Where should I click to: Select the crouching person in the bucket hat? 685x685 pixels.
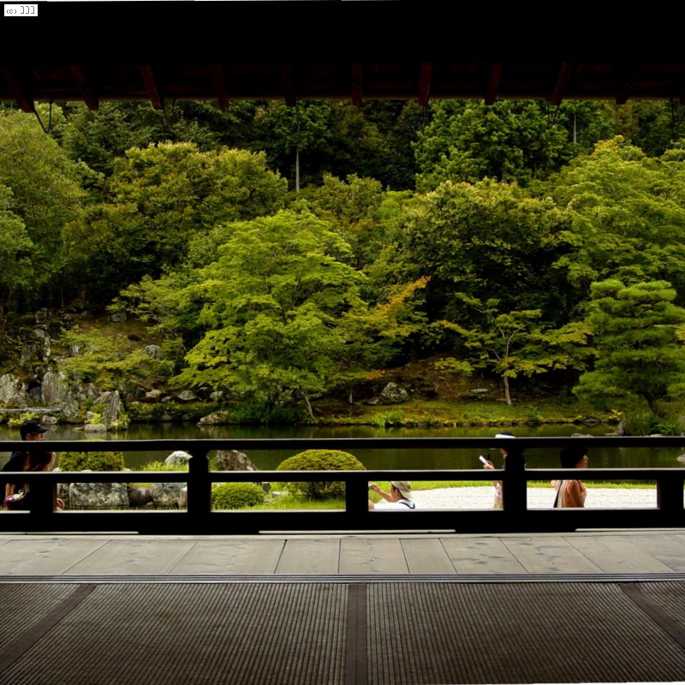click(x=396, y=495)
